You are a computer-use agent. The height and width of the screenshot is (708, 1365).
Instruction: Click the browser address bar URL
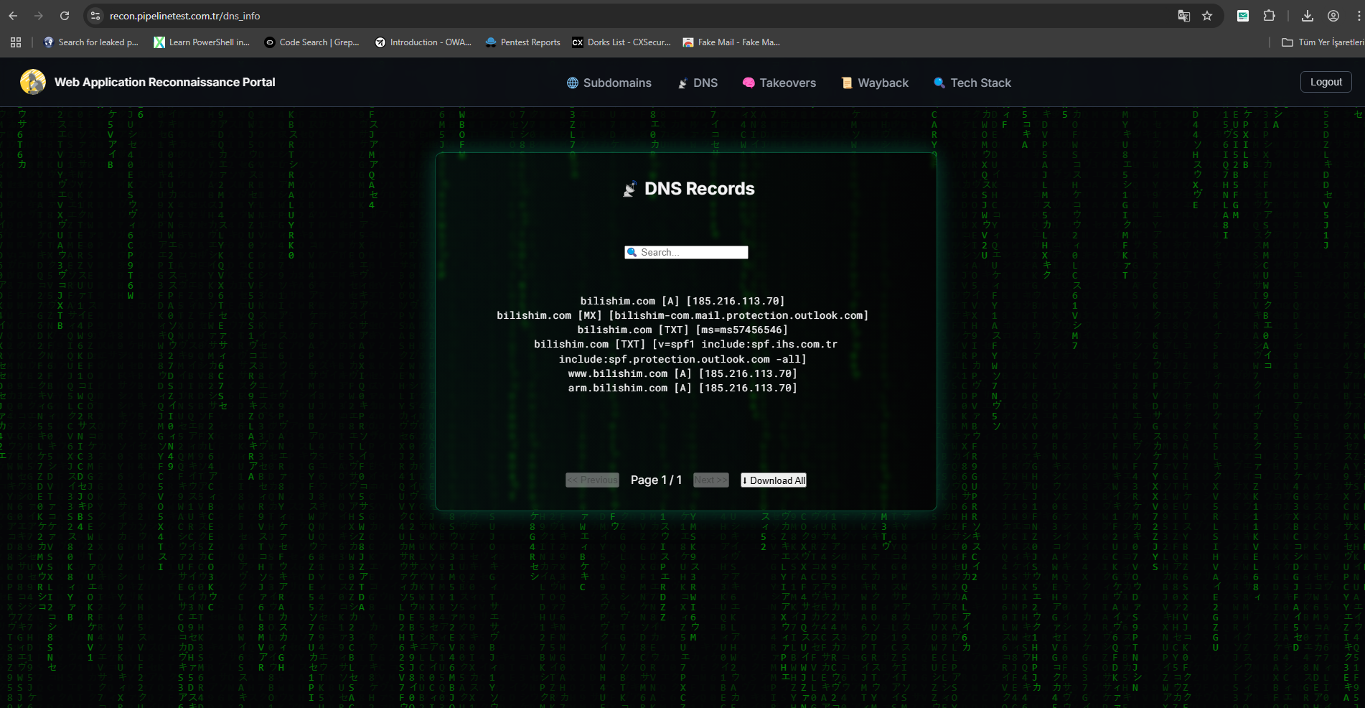point(185,16)
